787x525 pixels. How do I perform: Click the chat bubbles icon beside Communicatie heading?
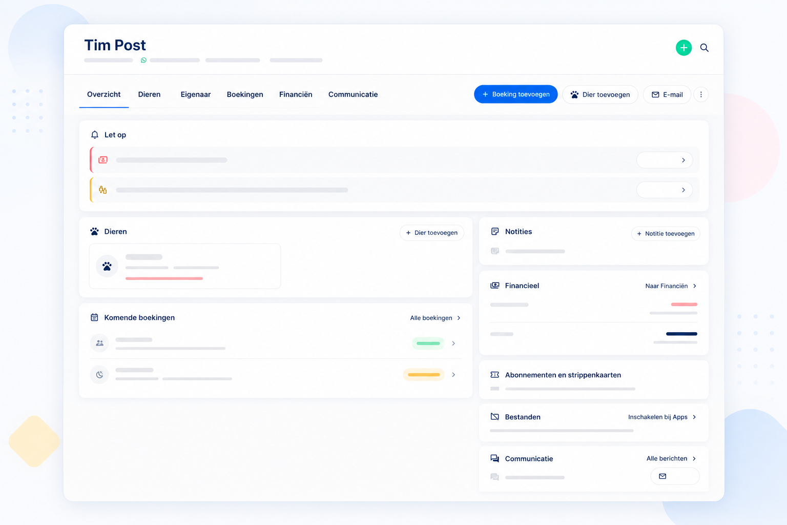tap(495, 458)
